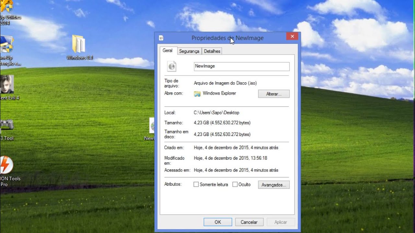The image size is (415, 233).
Task: Click the Alterar... button
Action: pyautogui.click(x=274, y=94)
